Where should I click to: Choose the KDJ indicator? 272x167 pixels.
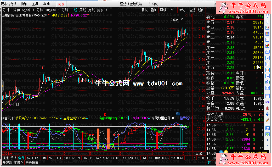coord(137,158)
